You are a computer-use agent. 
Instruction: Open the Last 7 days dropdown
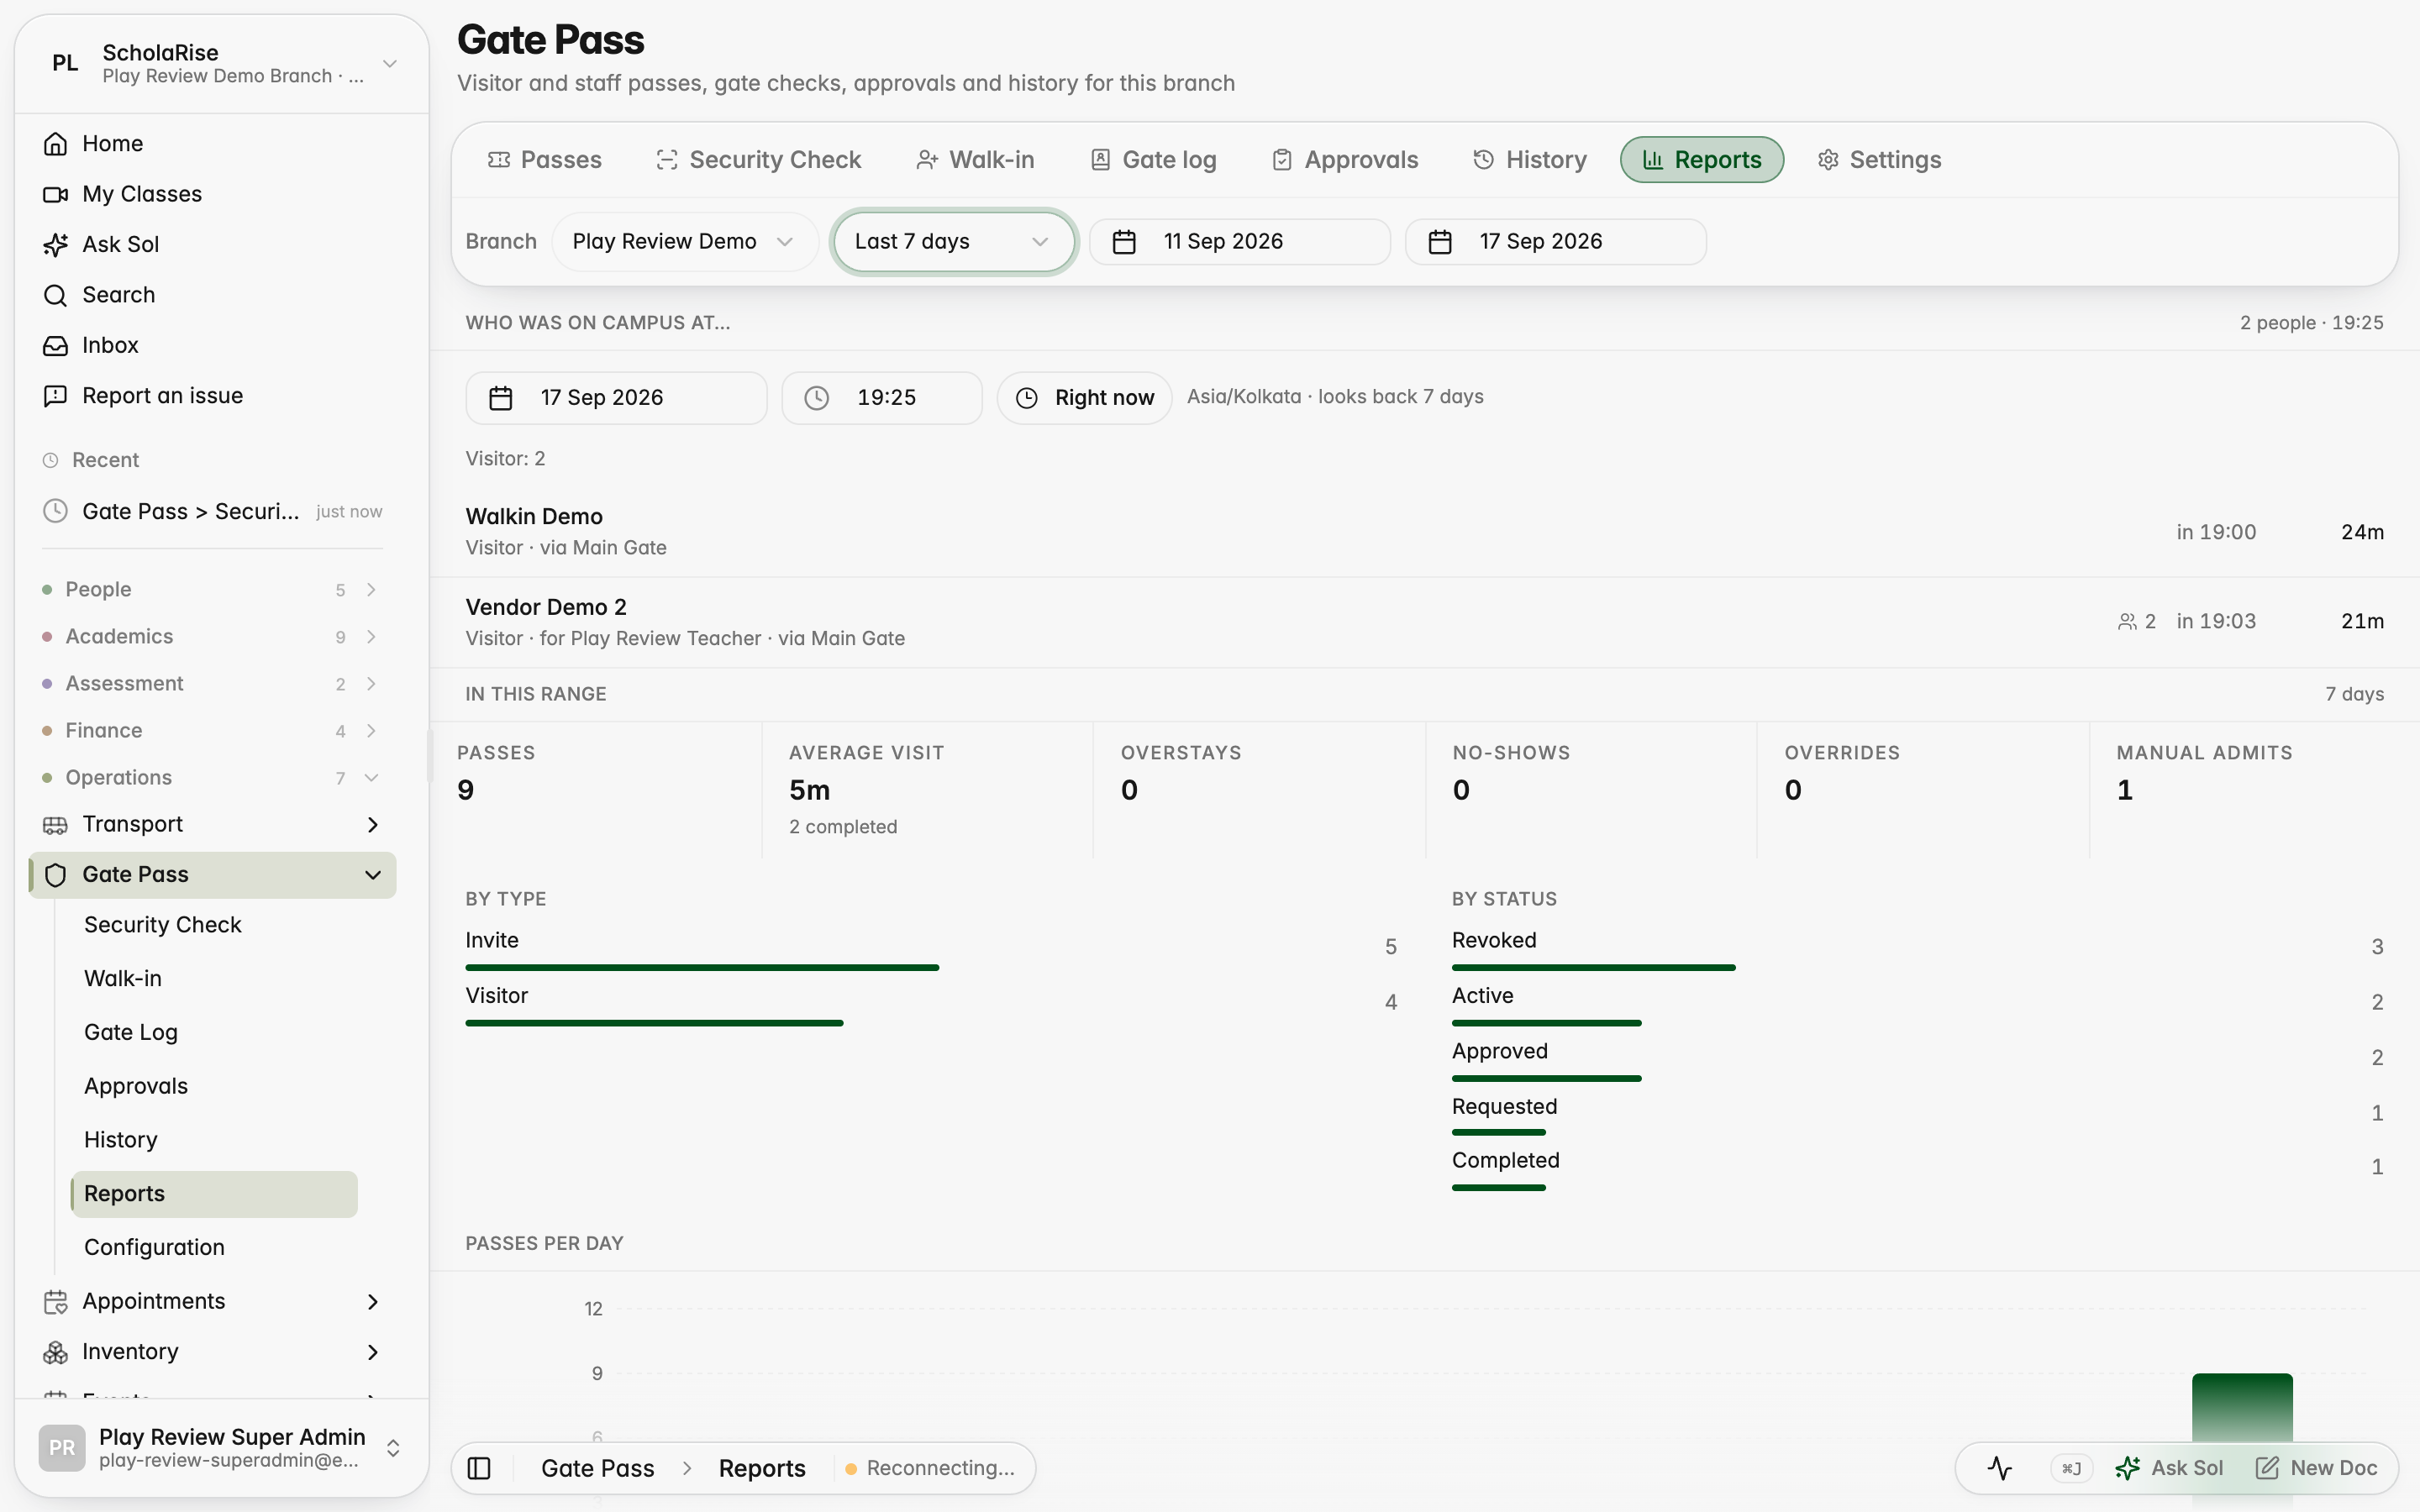[x=953, y=242]
